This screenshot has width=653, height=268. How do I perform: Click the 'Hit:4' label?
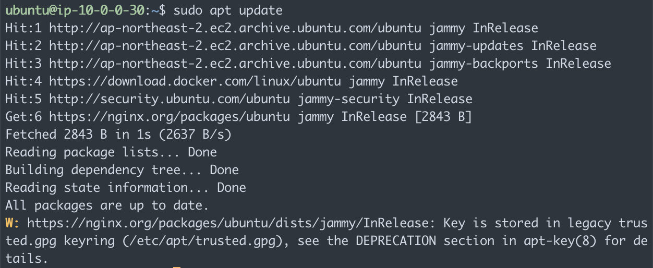(x=23, y=81)
